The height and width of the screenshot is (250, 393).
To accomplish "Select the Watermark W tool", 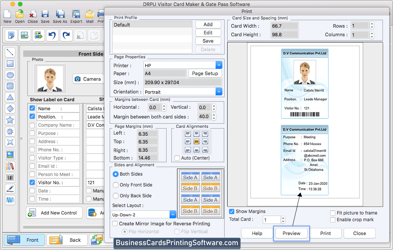I will point(10,200).
